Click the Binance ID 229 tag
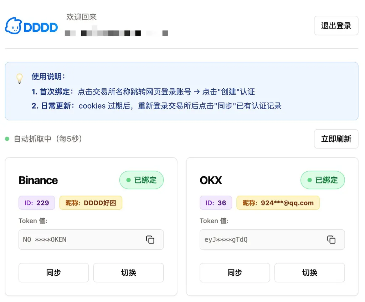 pyautogui.click(x=37, y=203)
